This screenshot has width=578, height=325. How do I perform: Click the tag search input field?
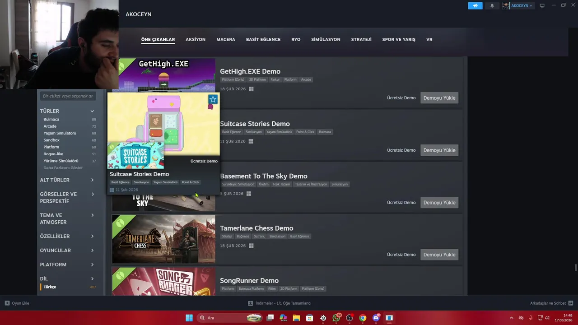68,96
